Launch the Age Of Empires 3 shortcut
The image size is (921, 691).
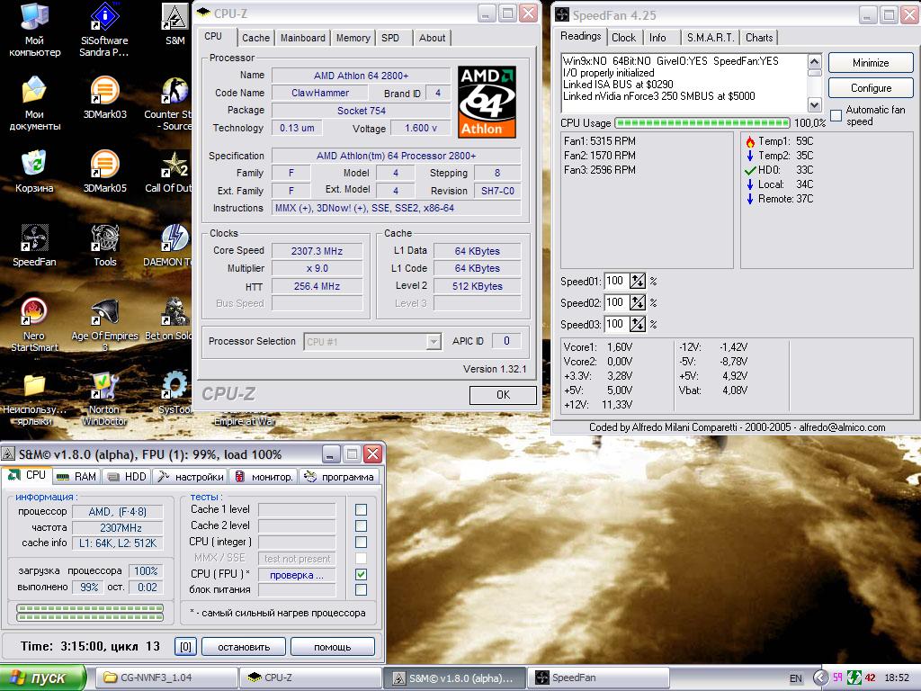[104, 326]
